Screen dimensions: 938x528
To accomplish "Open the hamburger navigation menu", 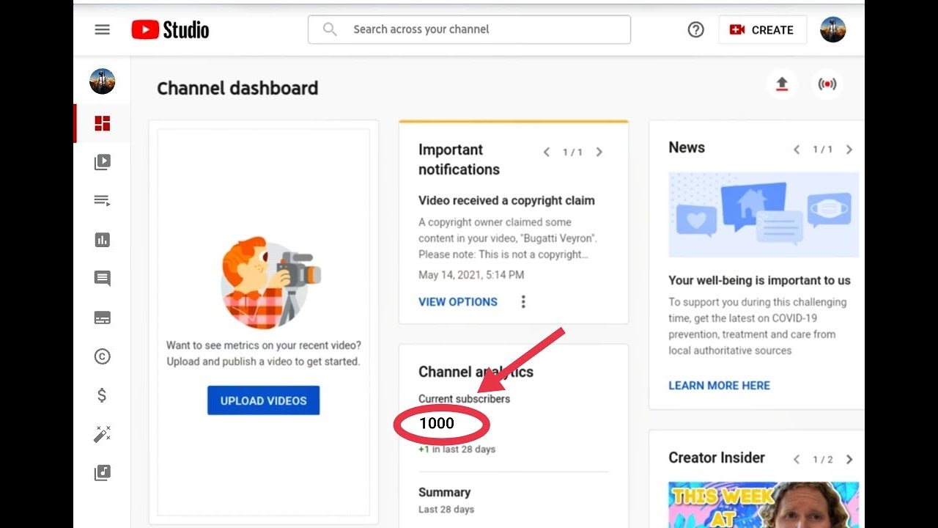I will 103,30.
